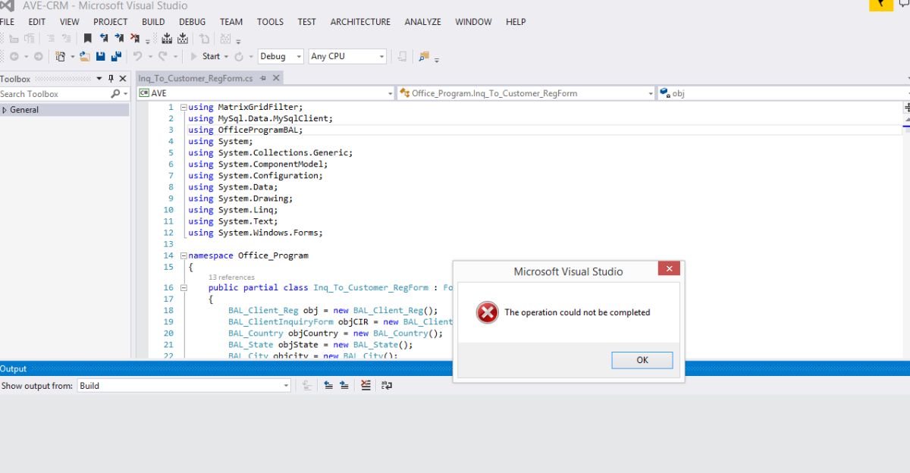Expand the General group in Toolbox
Image resolution: width=910 pixels, height=473 pixels.
click(5, 110)
